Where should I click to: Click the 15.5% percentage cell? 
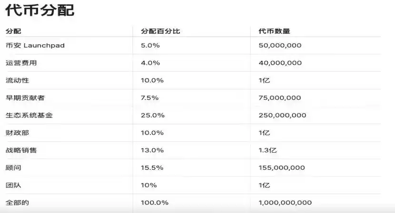tap(152, 168)
